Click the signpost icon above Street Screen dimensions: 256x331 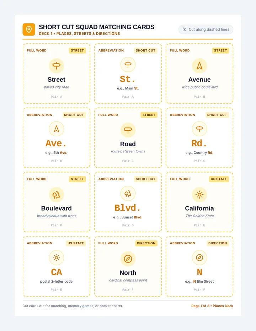pos(57,66)
